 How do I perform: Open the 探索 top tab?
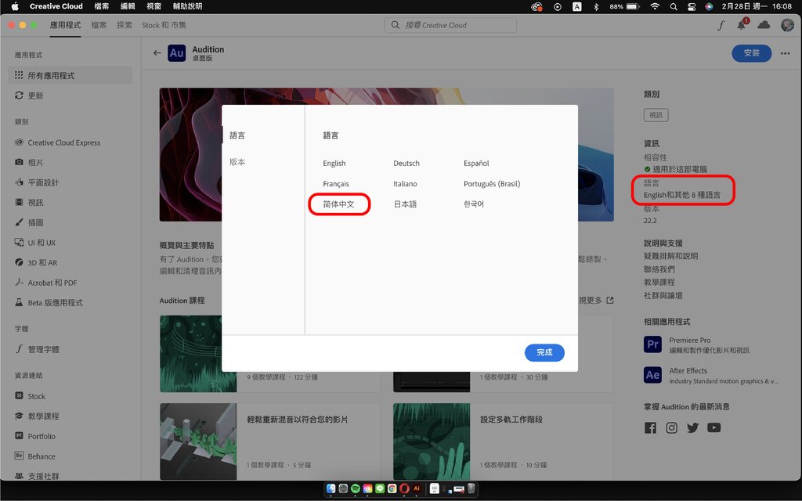[125, 25]
